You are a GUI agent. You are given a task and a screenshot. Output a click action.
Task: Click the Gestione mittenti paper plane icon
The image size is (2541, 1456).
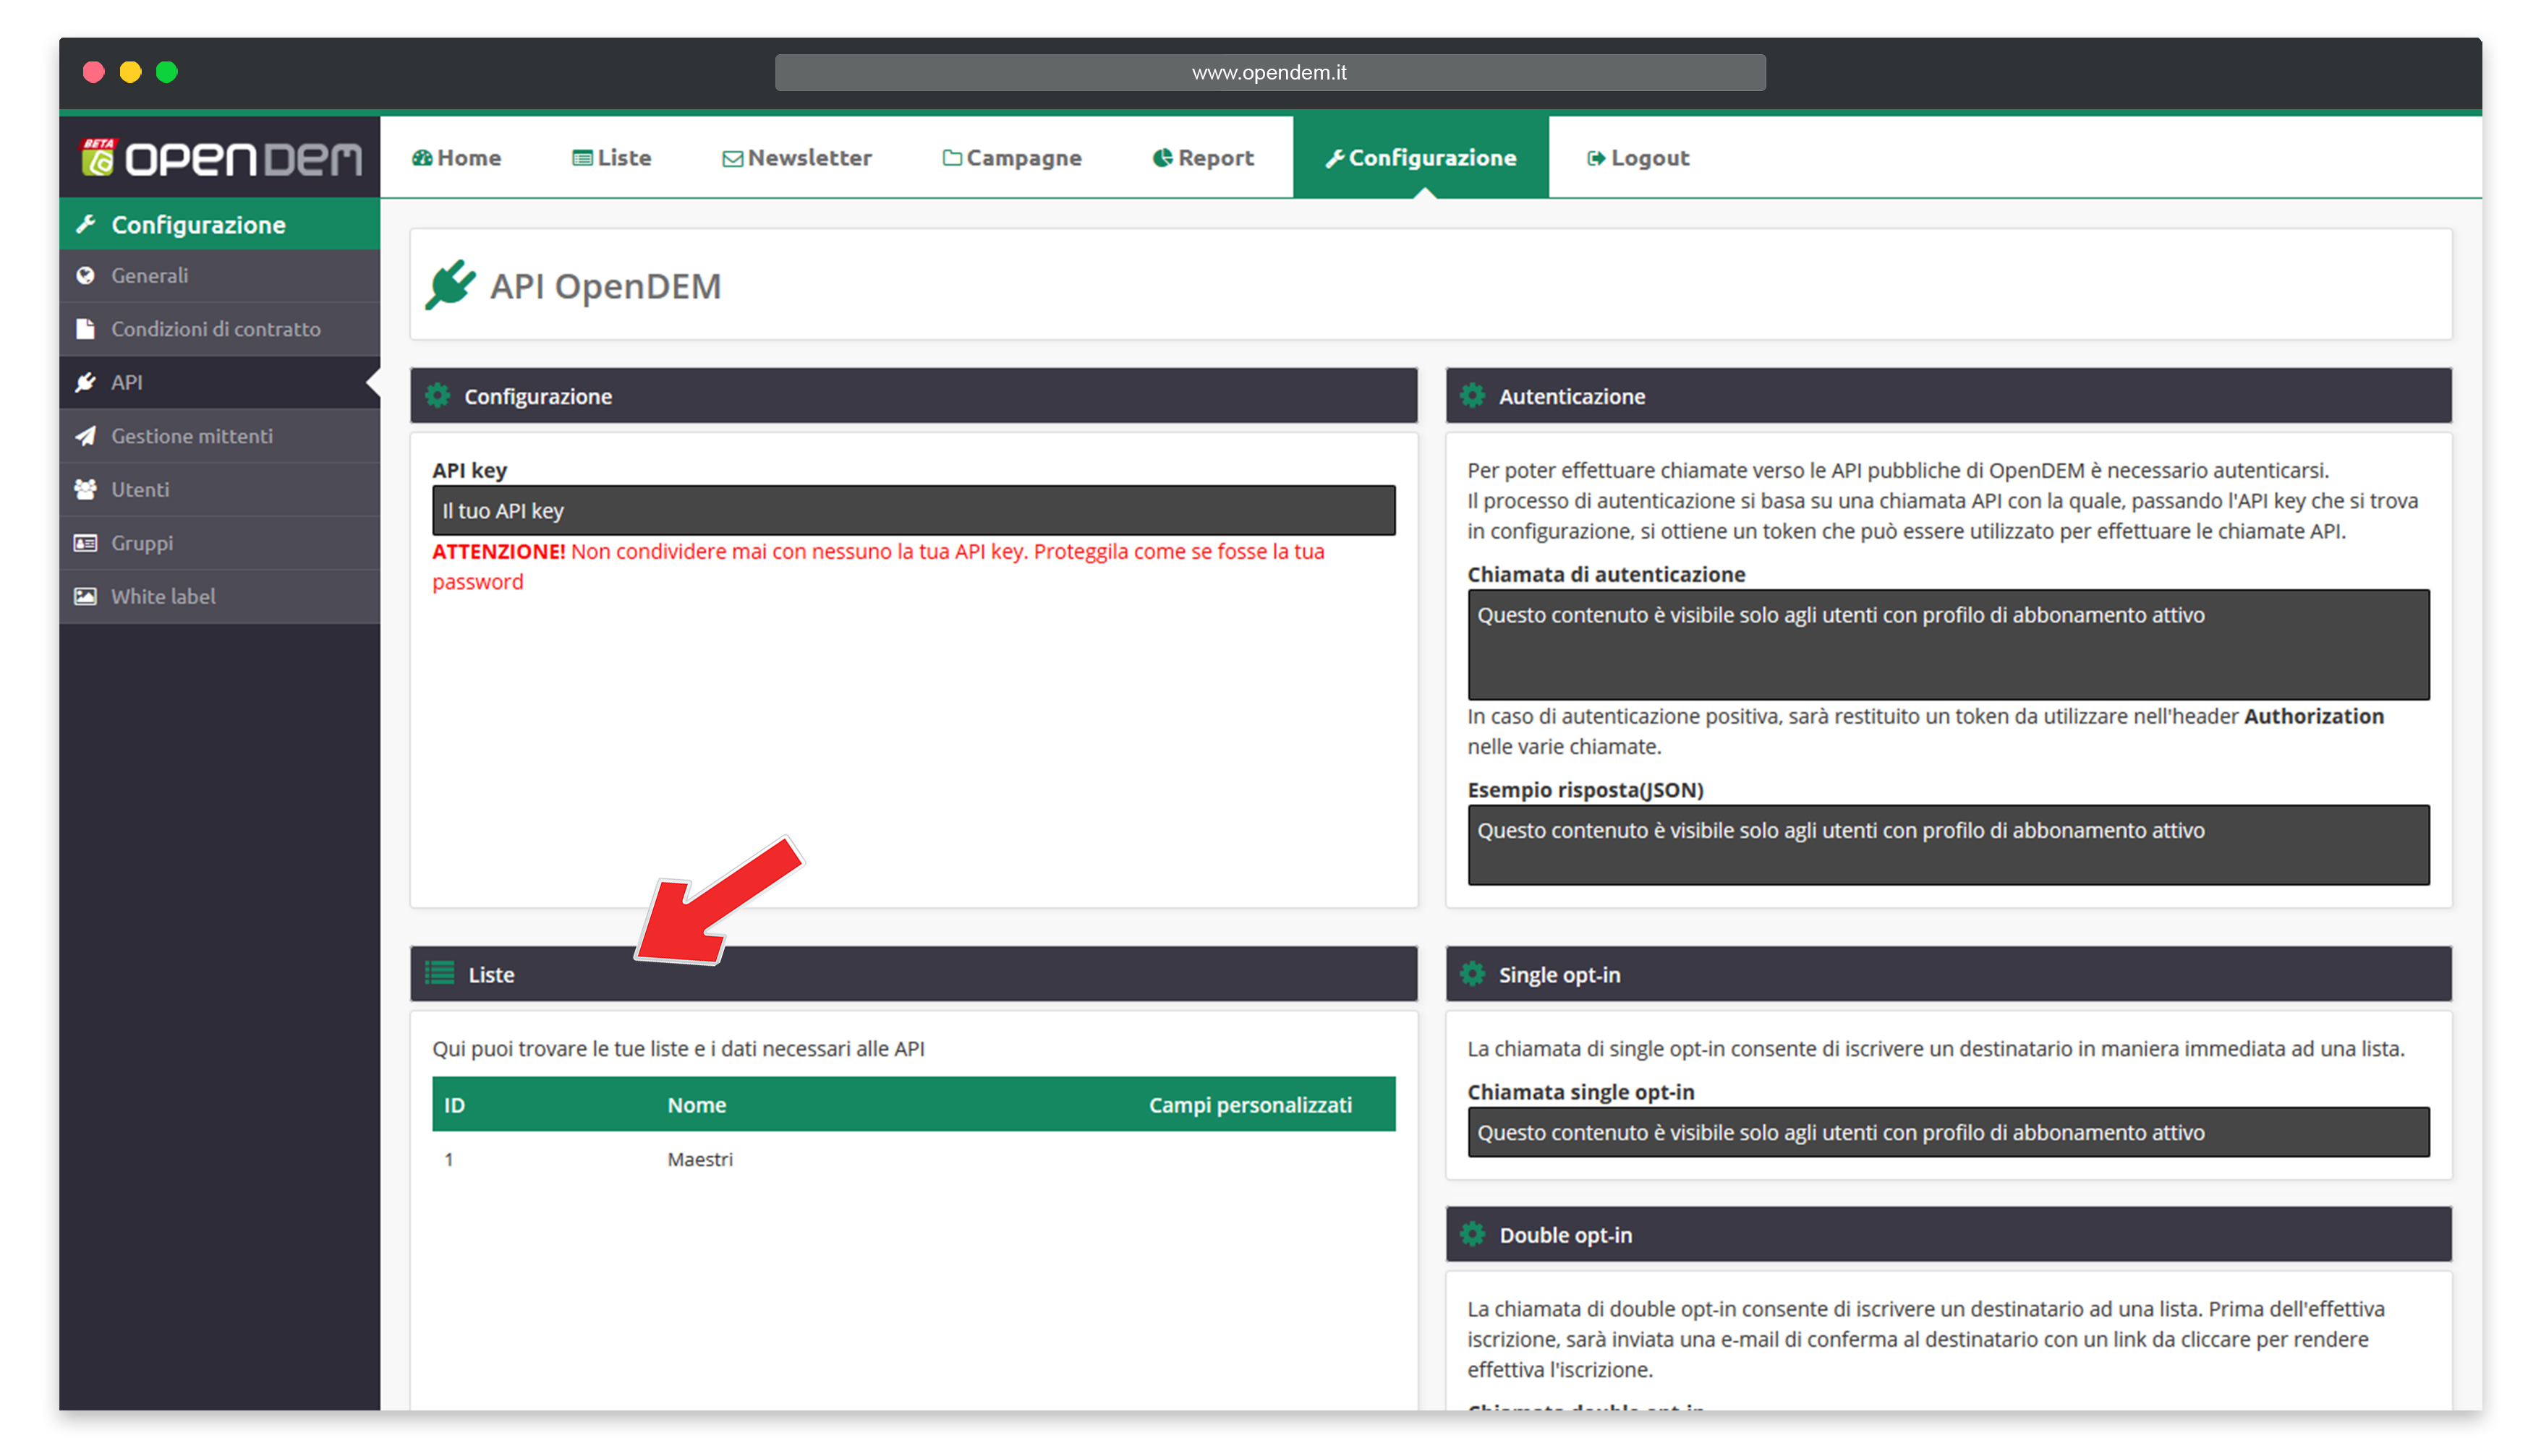[86, 436]
